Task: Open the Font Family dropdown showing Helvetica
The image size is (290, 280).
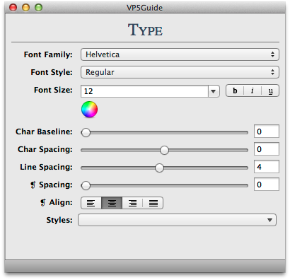Action: point(180,54)
